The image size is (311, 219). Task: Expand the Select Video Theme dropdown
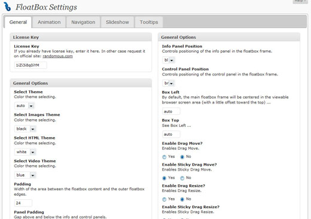[x=25, y=175]
